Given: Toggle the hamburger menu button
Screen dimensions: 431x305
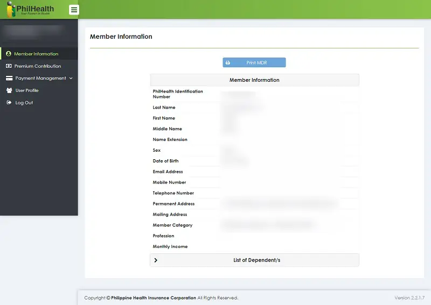Looking at the screenshot, I should 74,10.
